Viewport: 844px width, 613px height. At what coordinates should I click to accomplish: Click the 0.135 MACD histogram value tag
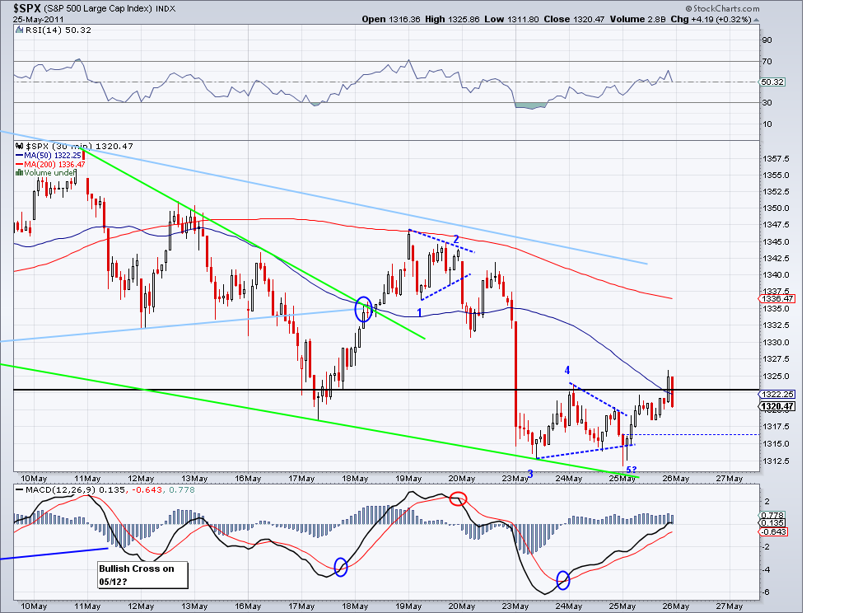click(x=772, y=522)
